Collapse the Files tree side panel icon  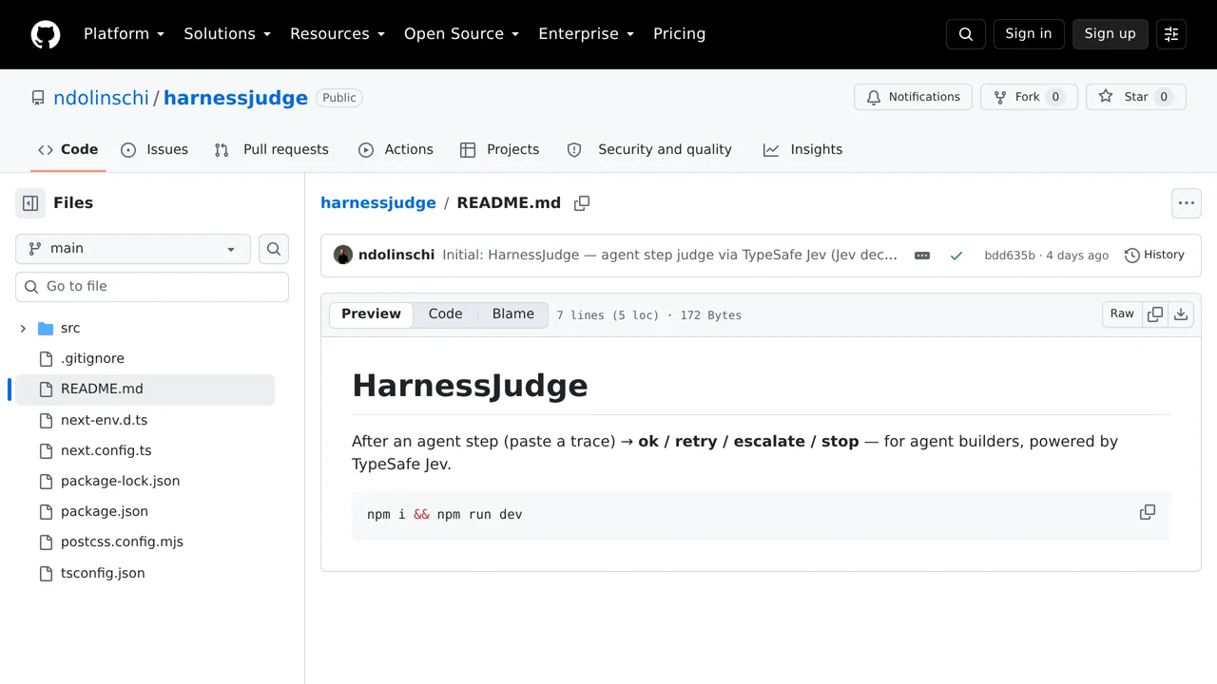(30, 203)
